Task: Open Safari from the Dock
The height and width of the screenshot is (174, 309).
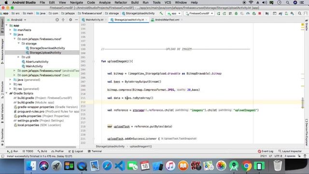Action: pyautogui.click(x=107, y=166)
